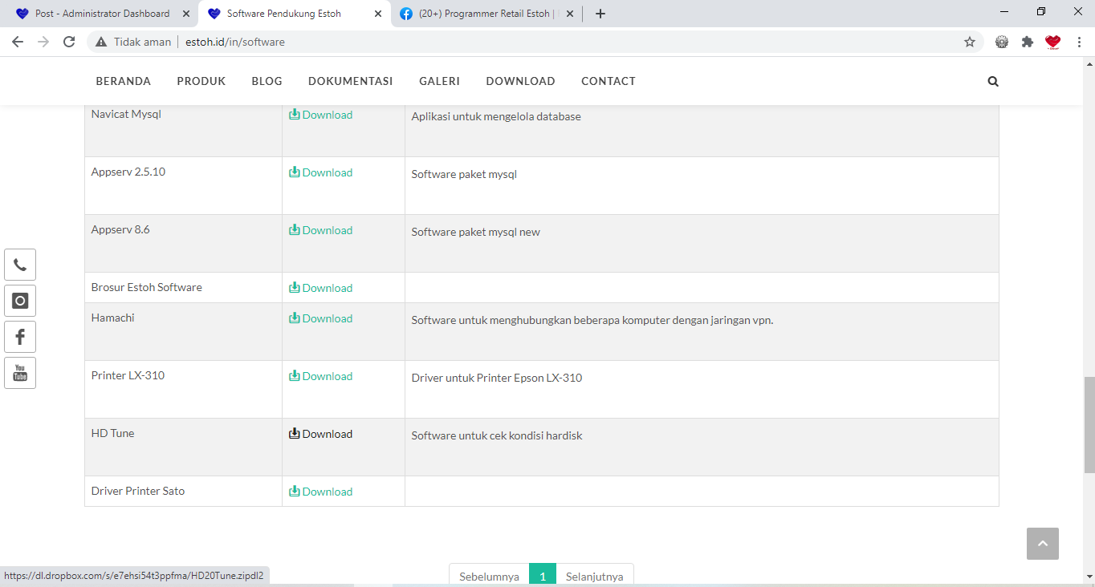Click the search magnifier icon in navbar
Viewport: 1095px width, 587px height.
(993, 81)
